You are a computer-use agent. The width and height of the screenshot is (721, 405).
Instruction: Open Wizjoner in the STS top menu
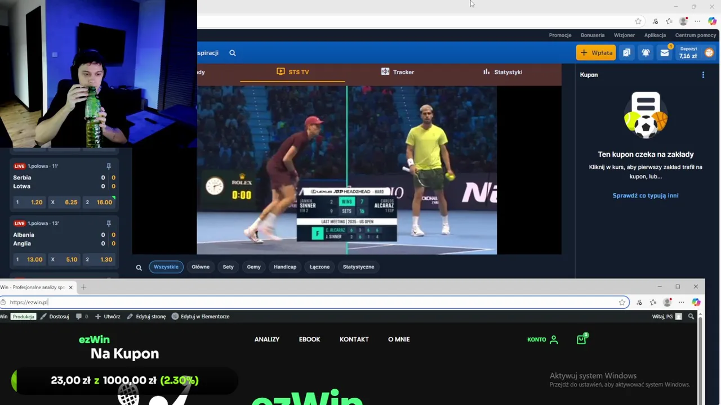click(x=624, y=35)
